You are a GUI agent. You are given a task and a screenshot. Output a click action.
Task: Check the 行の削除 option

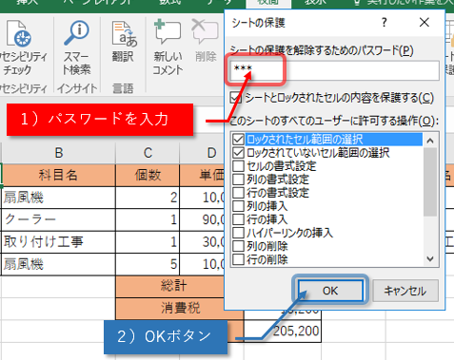click(238, 259)
